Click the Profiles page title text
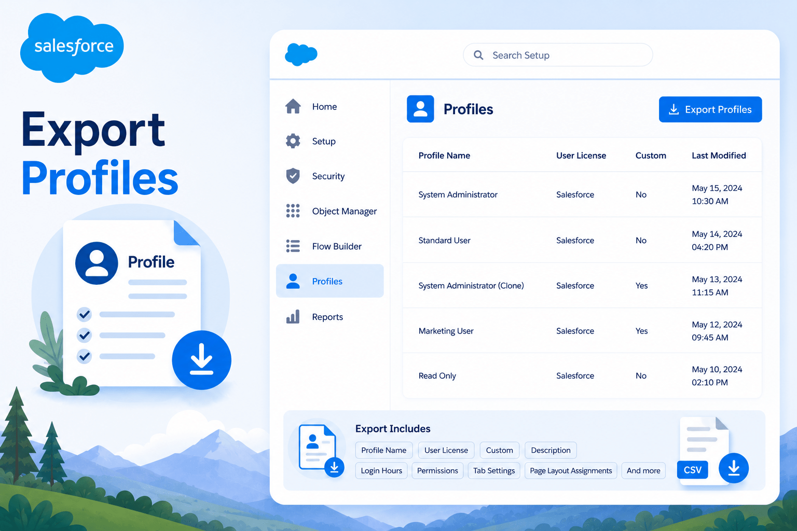The height and width of the screenshot is (531, 797). pos(468,109)
